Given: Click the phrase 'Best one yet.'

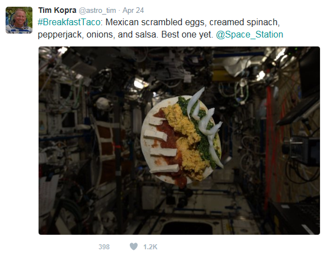Looking at the screenshot, I should pos(187,35).
